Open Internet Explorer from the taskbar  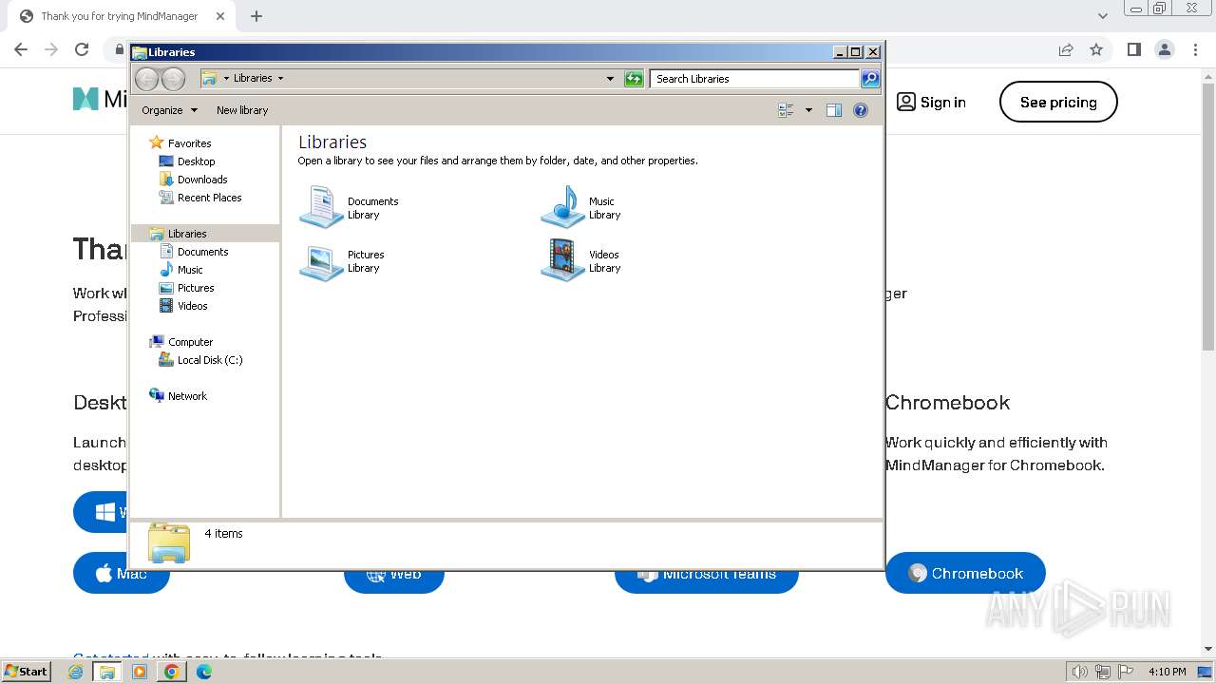(x=75, y=672)
